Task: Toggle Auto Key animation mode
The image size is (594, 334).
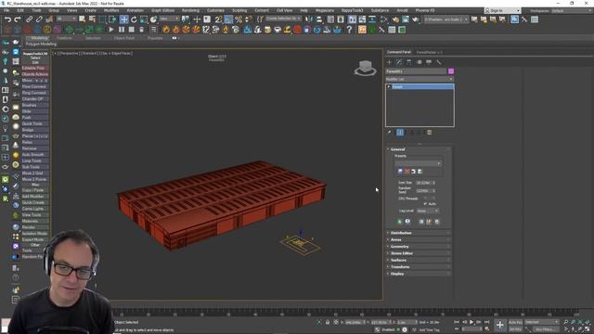Action: (x=515, y=322)
